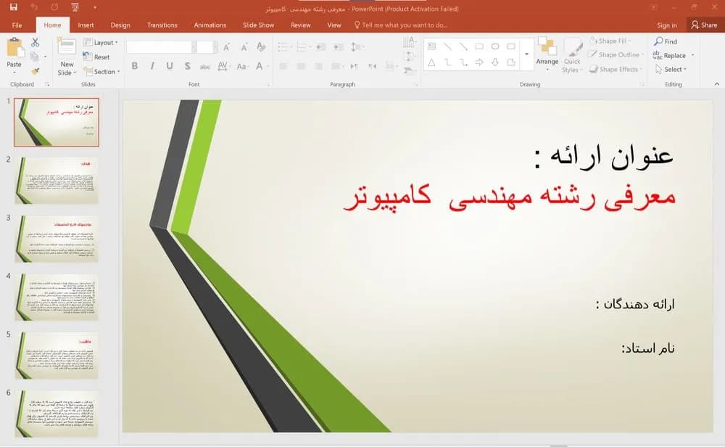This screenshot has width=725, height=447.
Task: Align text left
Action: click(x=283, y=66)
